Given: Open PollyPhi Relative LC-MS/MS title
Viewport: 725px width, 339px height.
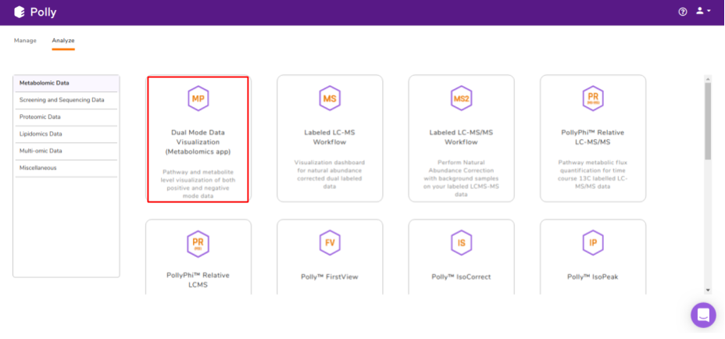Looking at the screenshot, I should 593,137.
